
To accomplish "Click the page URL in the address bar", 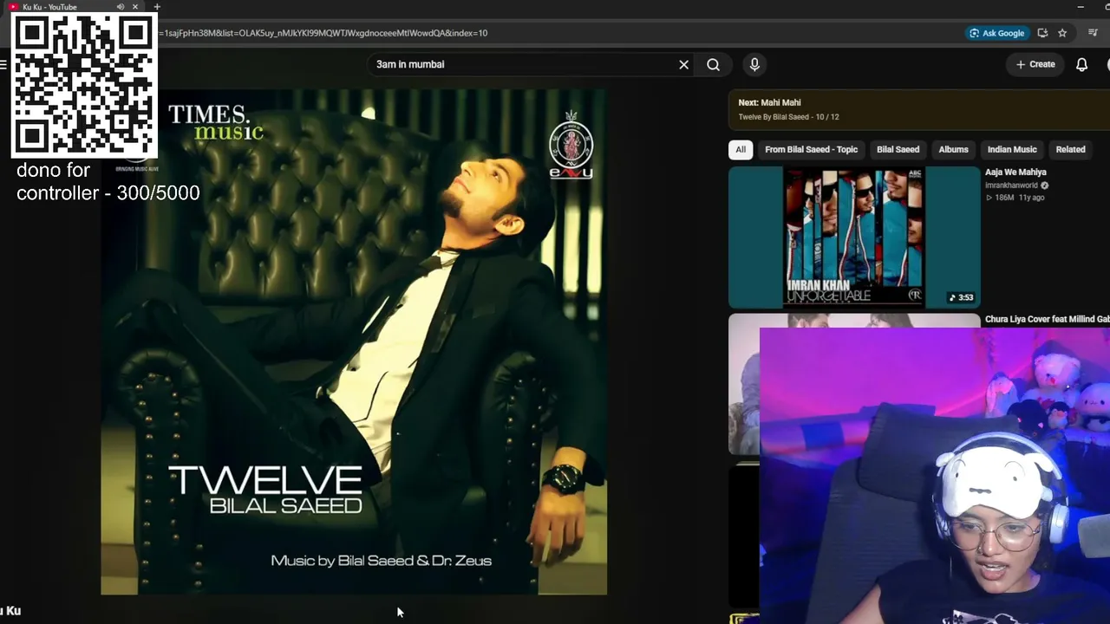I will (324, 33).
